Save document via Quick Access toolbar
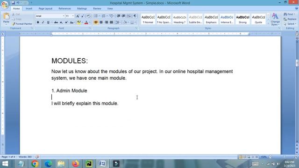Viewport: 299px width, 168px height. pyautogui.click(x=13, y=3)
